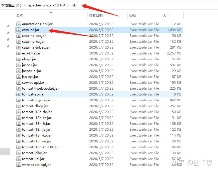Select the file name jsp-api.jar
The height and width of the screenshot is (172, 218).
pyautogui.click(x=30, y=77)
